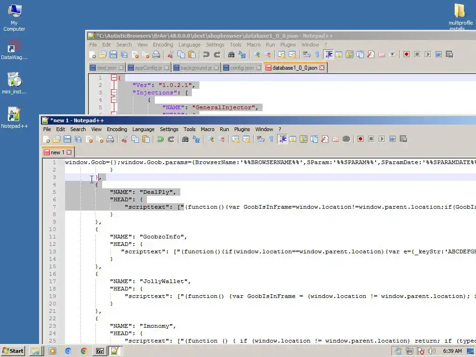Close database1_0_0.json tab via its X

click(322, 68)
